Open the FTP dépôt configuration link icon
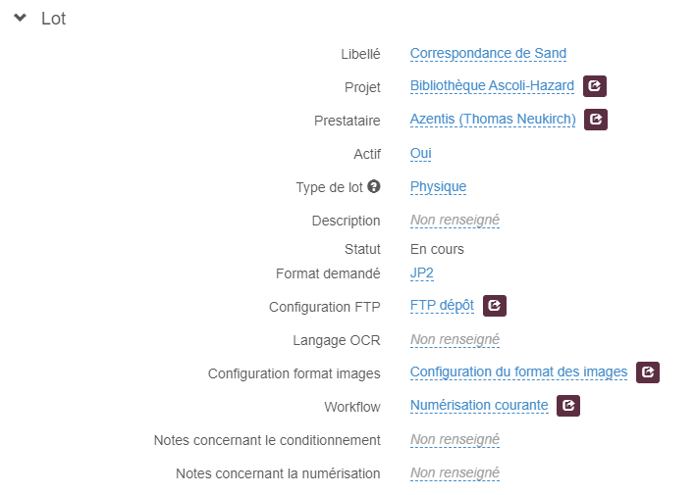The height and width of the screenshot is (495, 696). point(495,306)
